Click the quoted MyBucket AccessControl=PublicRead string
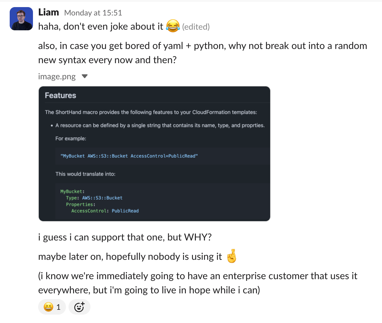This screenshot has width=382, height=323. (129, 156)
